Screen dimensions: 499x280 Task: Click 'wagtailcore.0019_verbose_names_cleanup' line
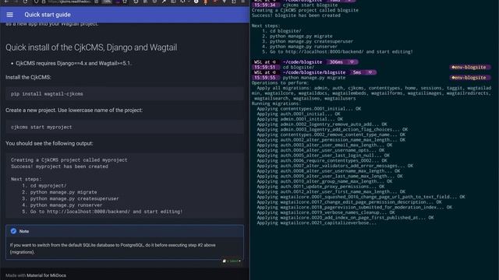point(326,212)
